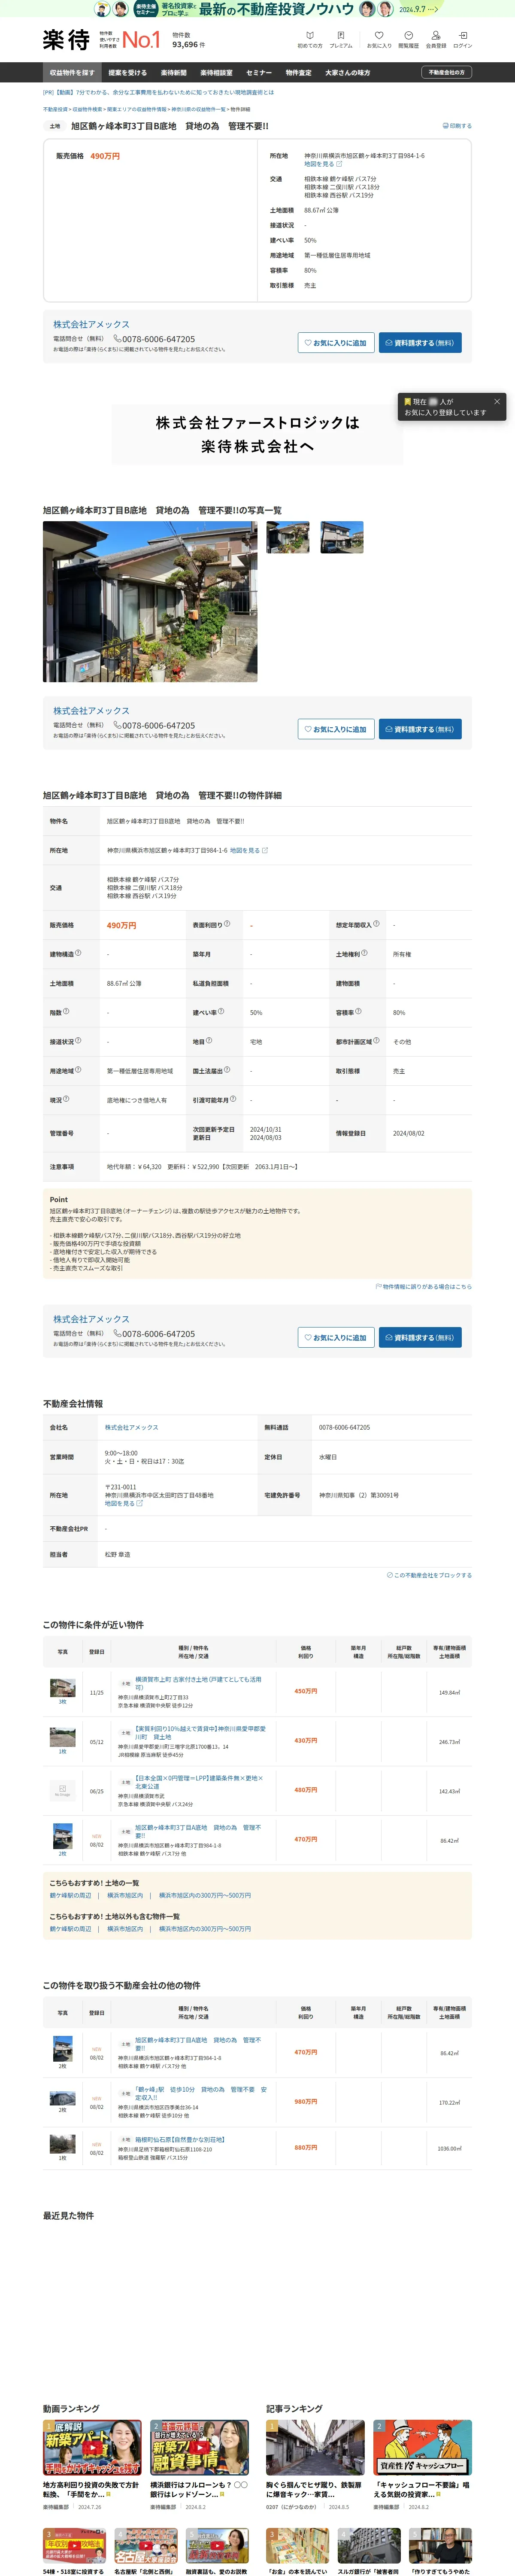Click help icon next to 表面利回り
This screenshot has height=2576, width=515.
pos(227,924)
